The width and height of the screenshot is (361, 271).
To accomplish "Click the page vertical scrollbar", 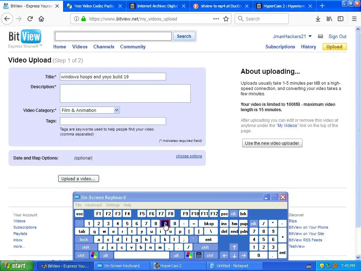I will coord(358,129).
